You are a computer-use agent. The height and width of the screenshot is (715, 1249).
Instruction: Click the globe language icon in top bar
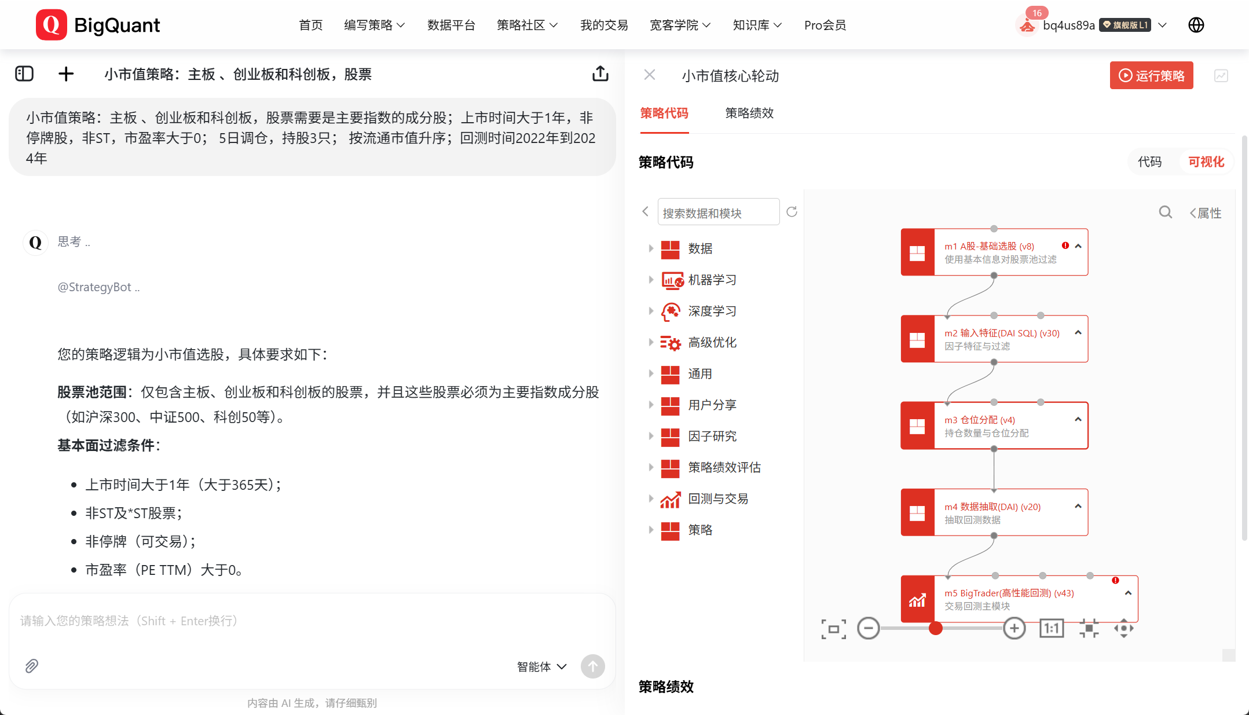point(1196,24)
